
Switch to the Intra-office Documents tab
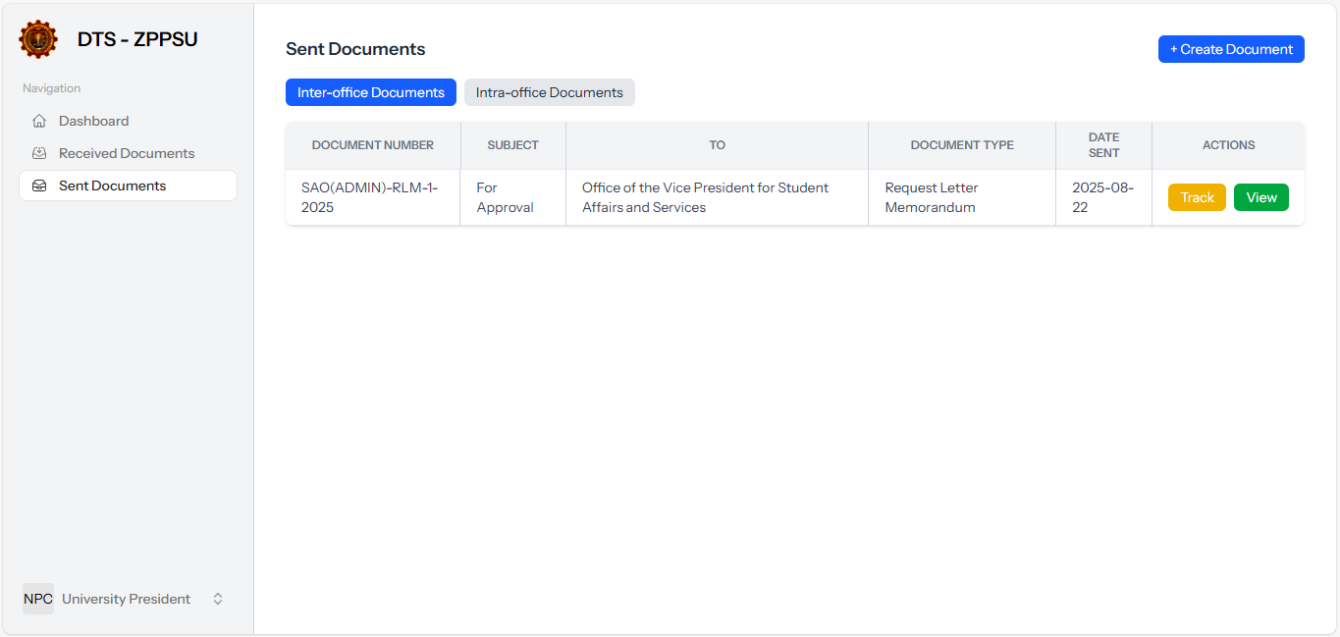coord(549,91)
